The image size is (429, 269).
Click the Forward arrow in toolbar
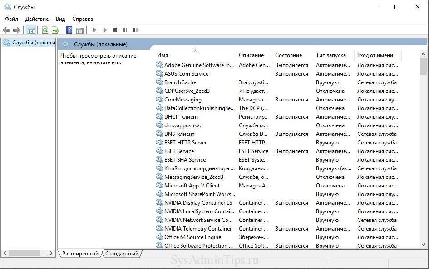(17, 30)
